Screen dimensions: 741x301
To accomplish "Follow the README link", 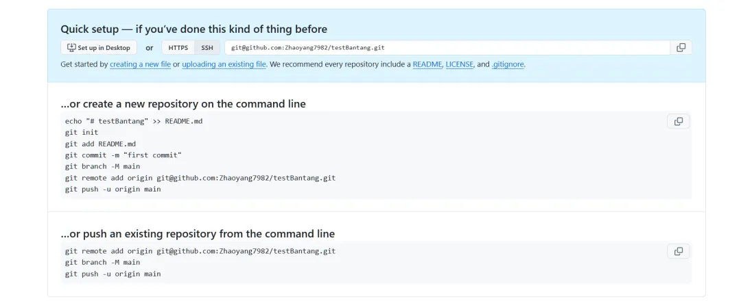I will tap(427, 64).
